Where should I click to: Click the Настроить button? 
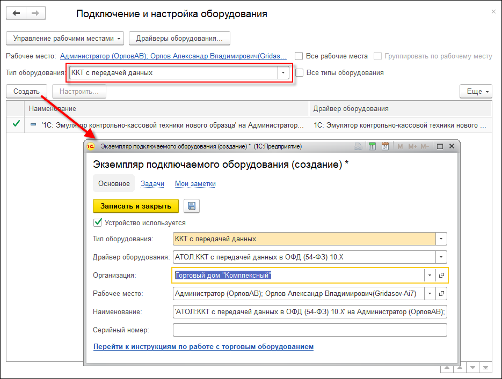pyautogui.click(x=79, y=91)
